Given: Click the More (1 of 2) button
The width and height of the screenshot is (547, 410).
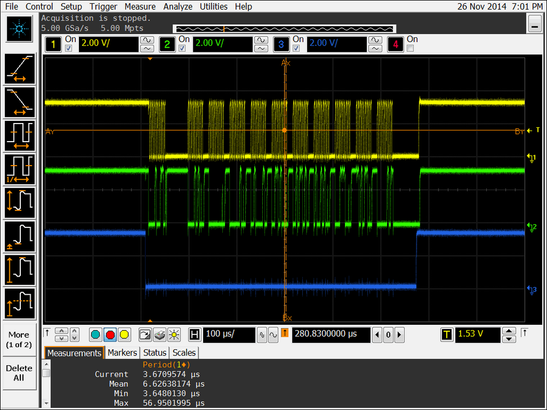Looking at the screenshot, I should click(19, 339).
